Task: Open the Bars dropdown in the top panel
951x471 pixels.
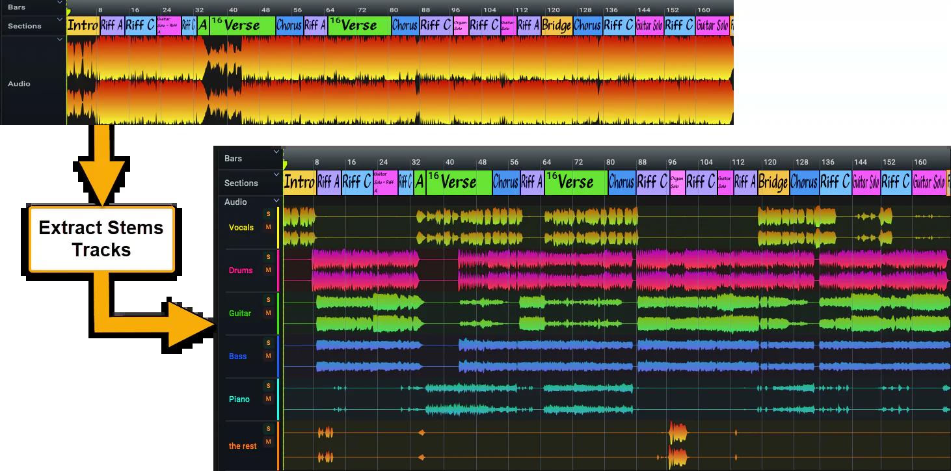Action: tap(60, 3)
